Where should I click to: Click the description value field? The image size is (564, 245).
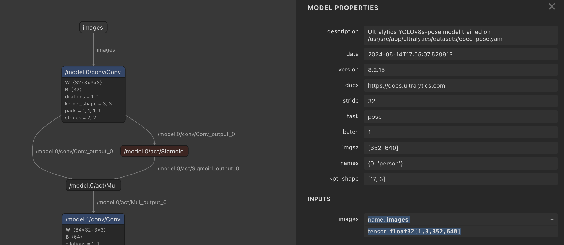click(x=460, y=35)
